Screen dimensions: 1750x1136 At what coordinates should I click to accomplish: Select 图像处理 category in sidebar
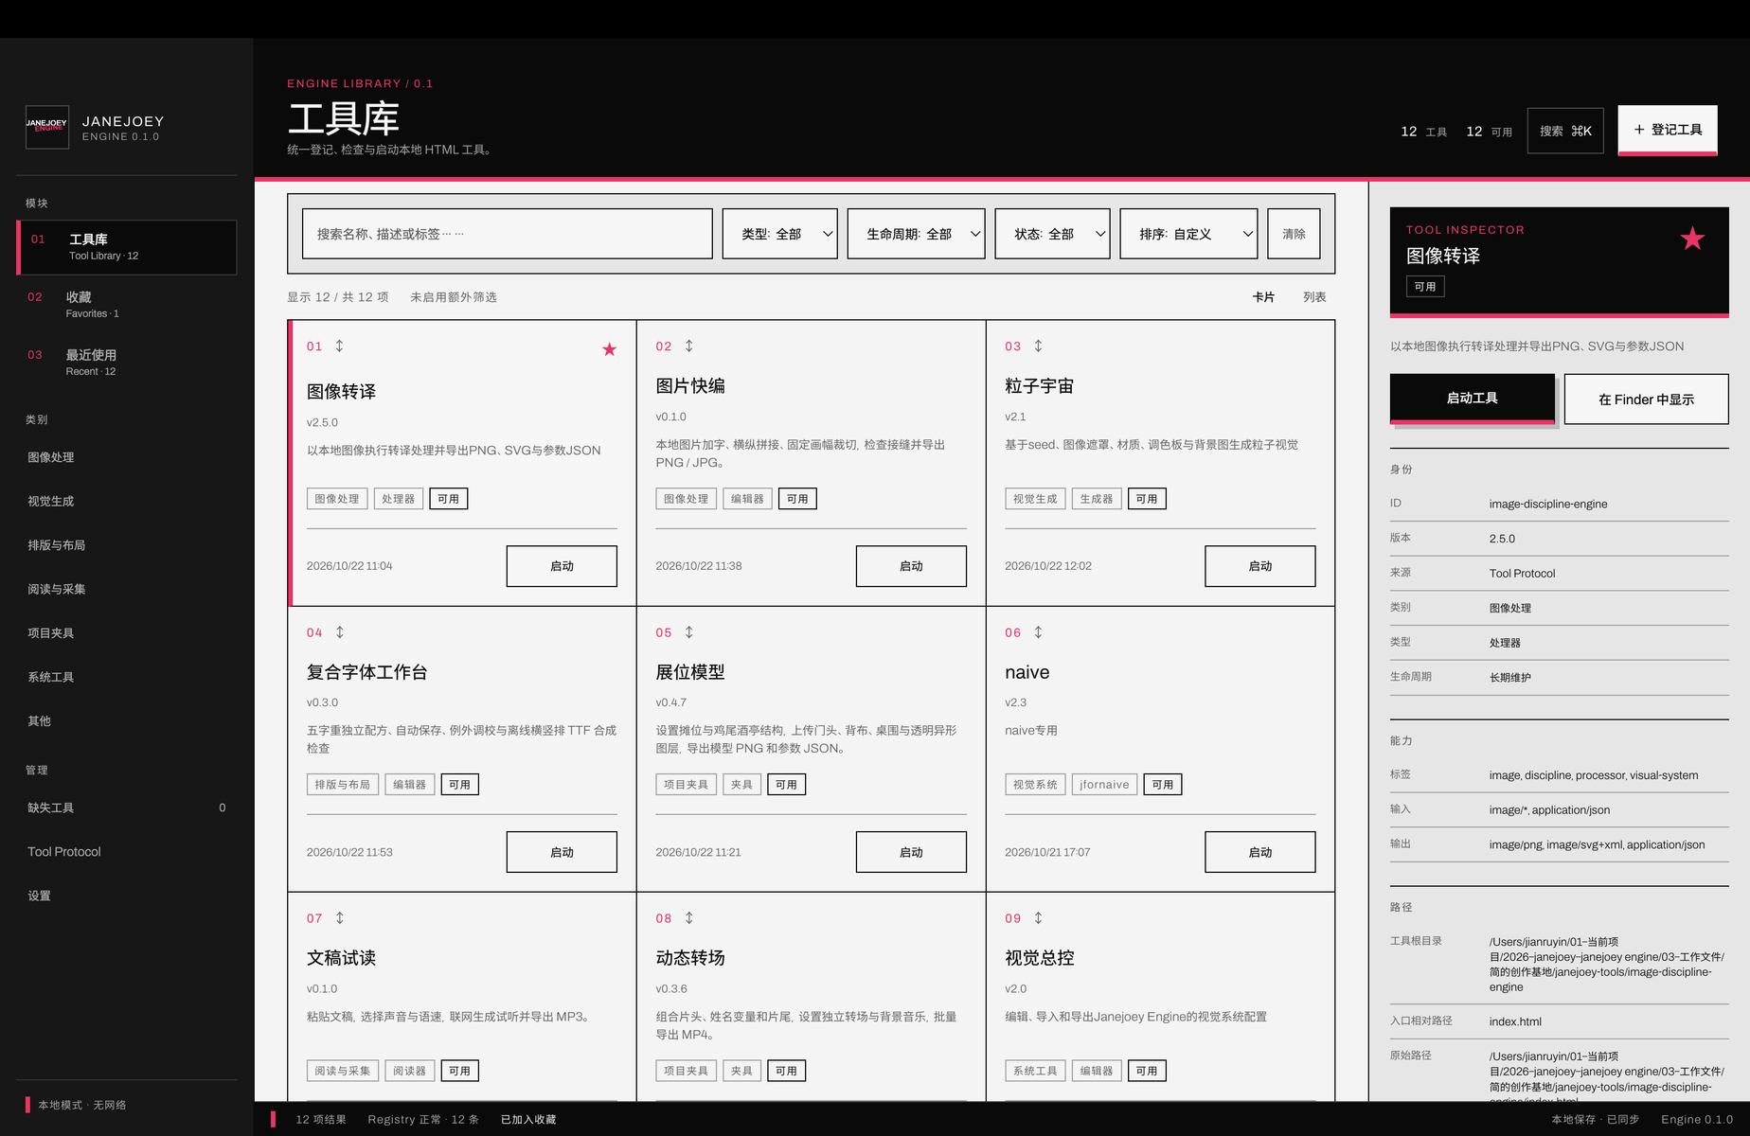pos(51,457)
